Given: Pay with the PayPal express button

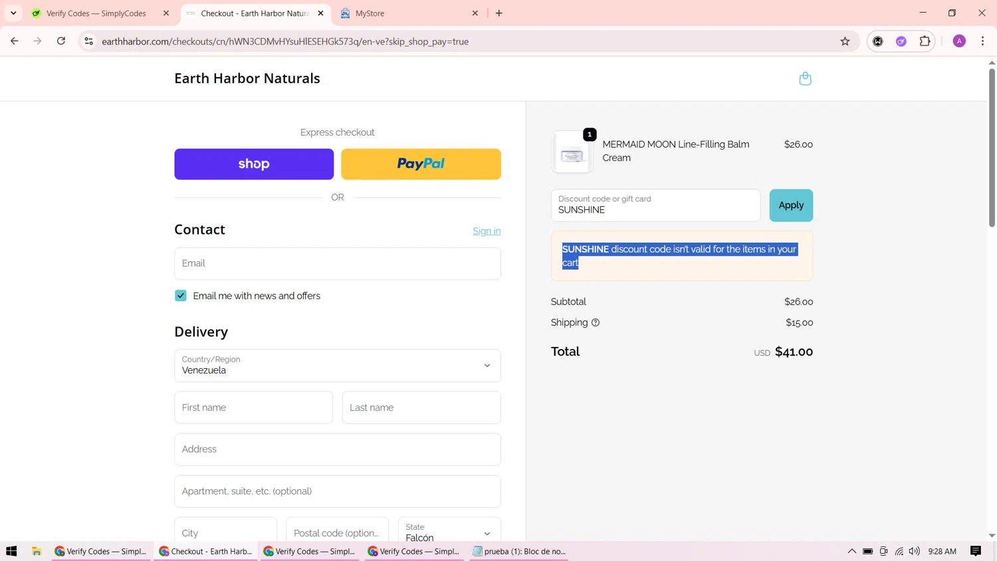Looking at the screenshot, I should (421, 164).
